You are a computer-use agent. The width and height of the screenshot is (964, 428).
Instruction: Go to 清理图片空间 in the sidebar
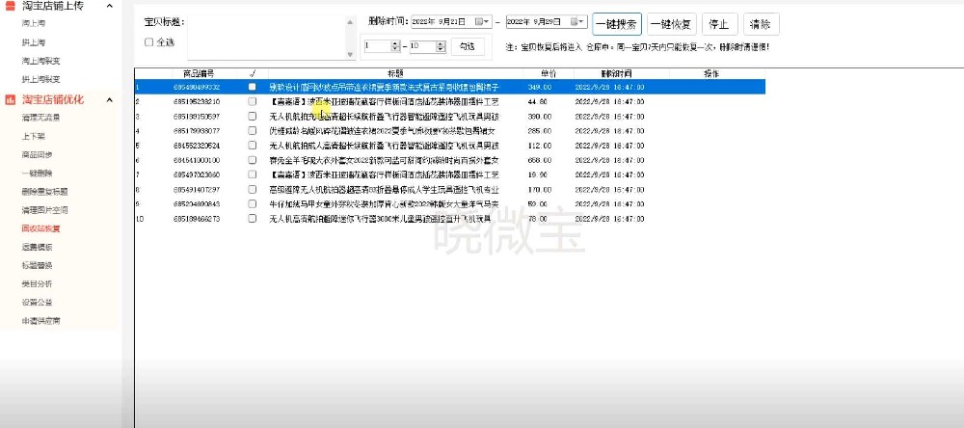[x=44, y=210]
